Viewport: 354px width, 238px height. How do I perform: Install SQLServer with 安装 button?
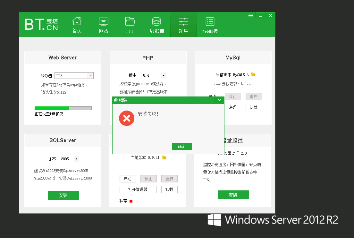63,195
